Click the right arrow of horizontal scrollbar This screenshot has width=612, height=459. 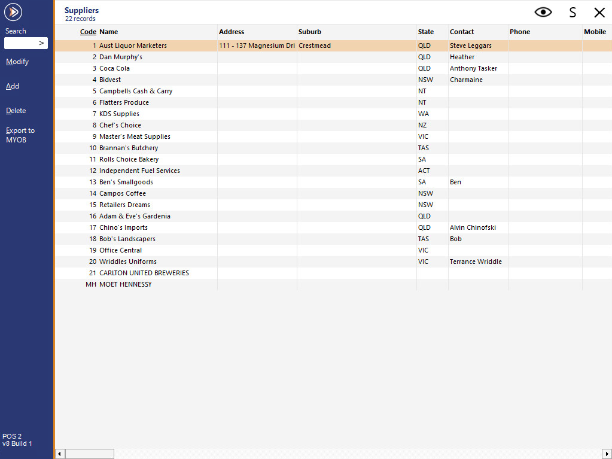click(607, 454)
